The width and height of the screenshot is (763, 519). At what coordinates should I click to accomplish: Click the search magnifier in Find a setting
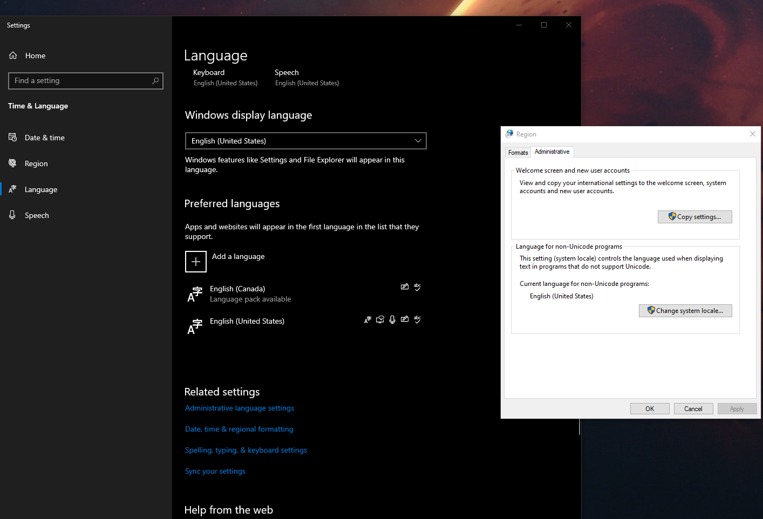click(155, 81)
